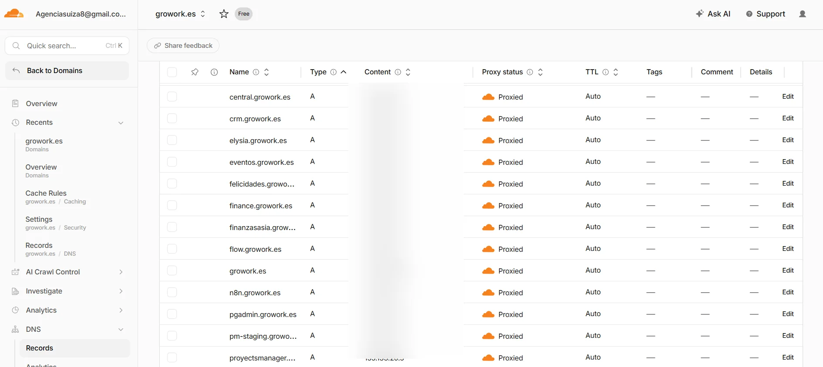Click account email Agenciasuiza8@gmail.co...
Image resolution: width=823 pixels, height=367 pixels.
(x=81, y=14)
